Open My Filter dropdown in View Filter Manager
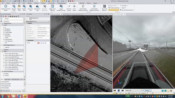The height and width of the screenshot is (98, 175). pos(24,19)
